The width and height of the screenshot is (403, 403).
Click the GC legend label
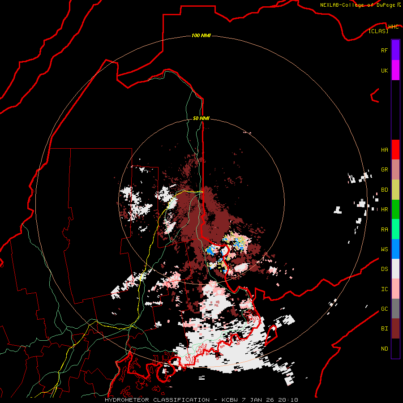pos(385,309)
